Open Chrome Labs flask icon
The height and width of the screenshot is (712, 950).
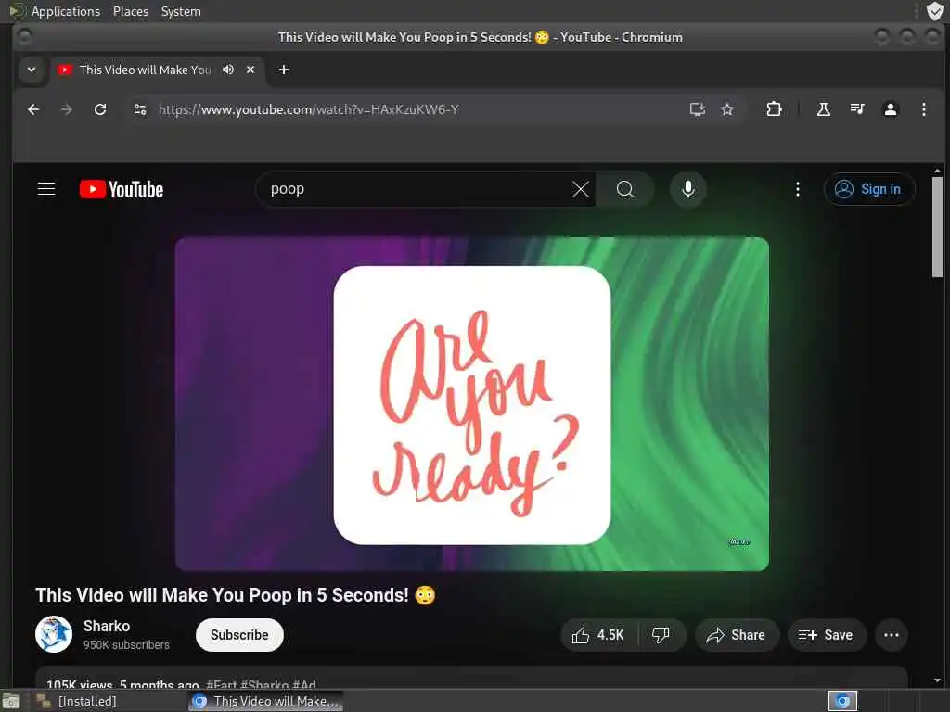824,109
